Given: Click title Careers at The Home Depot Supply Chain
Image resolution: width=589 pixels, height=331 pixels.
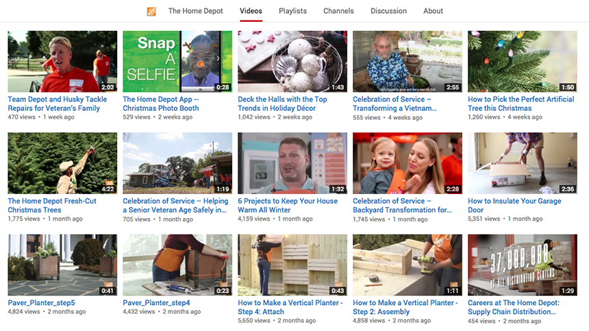Looking at the screenshot, I should [x=514, y=307].
